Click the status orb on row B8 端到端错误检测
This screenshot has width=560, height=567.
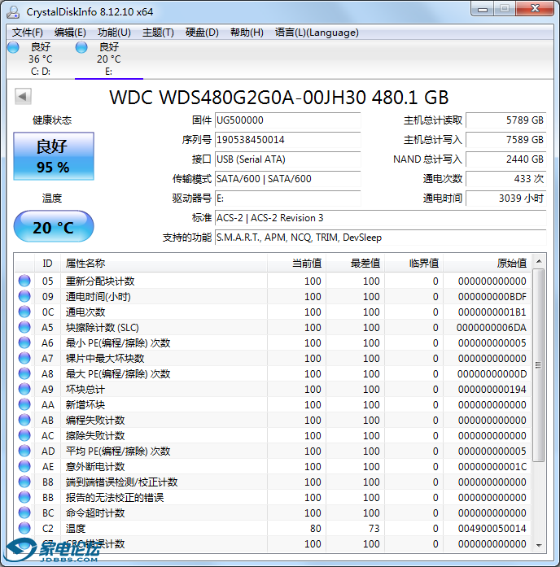24,482
